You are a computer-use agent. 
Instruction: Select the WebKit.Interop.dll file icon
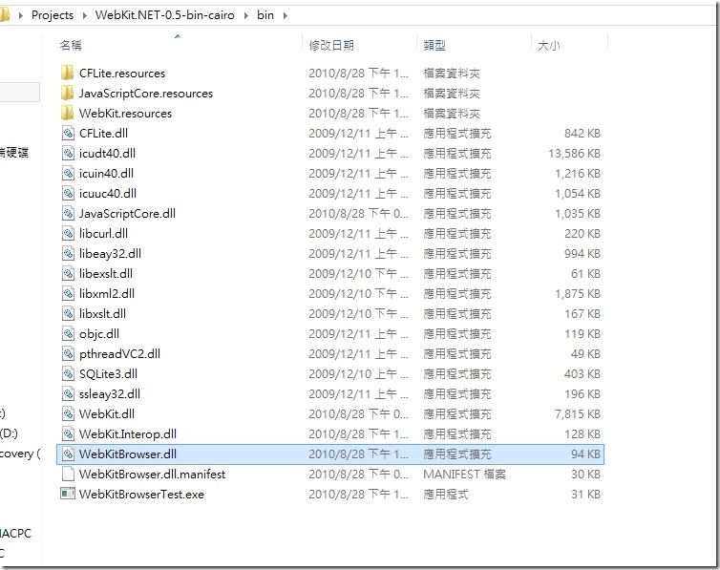tap(68, 433)
